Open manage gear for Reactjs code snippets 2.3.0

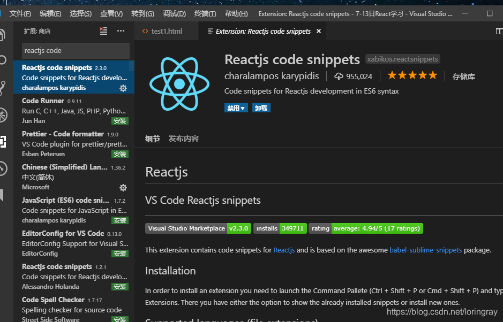[123, 88]
